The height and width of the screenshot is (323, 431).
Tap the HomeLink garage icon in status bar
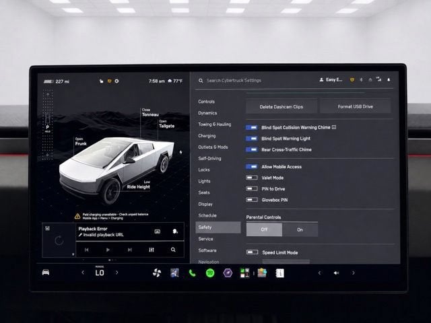(370, 79)
